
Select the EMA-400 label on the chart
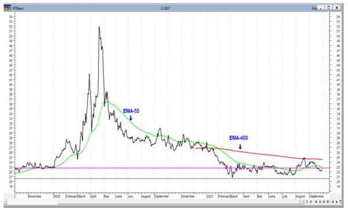tap(238, 138)
